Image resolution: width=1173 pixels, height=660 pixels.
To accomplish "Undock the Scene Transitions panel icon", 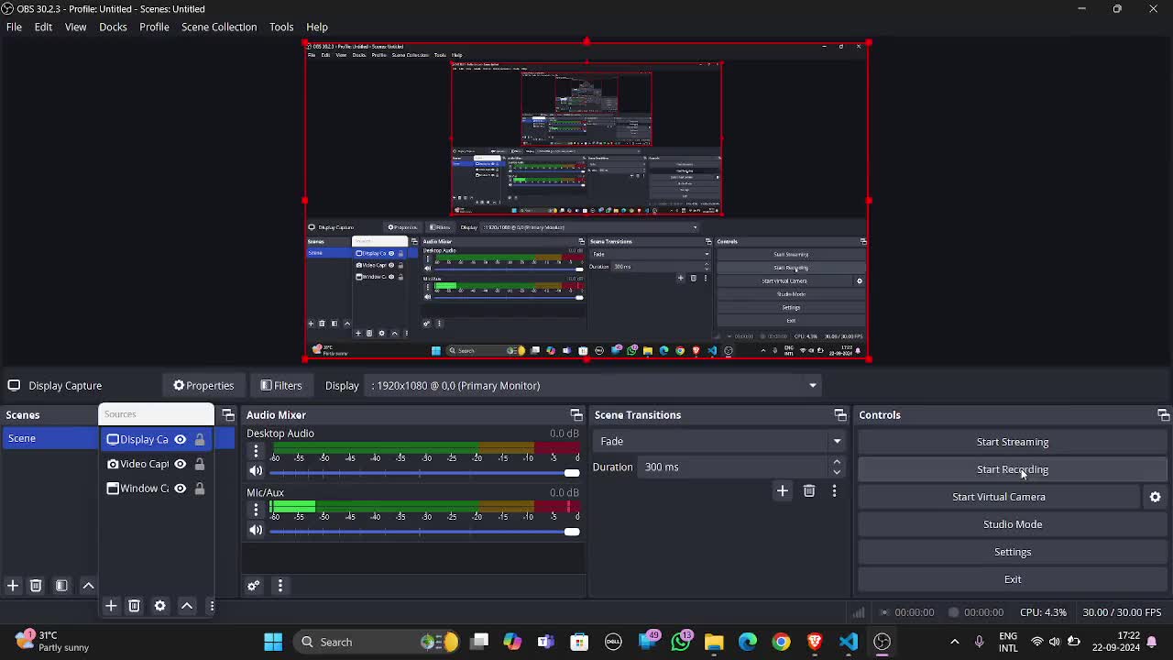I will pos(840,415).
